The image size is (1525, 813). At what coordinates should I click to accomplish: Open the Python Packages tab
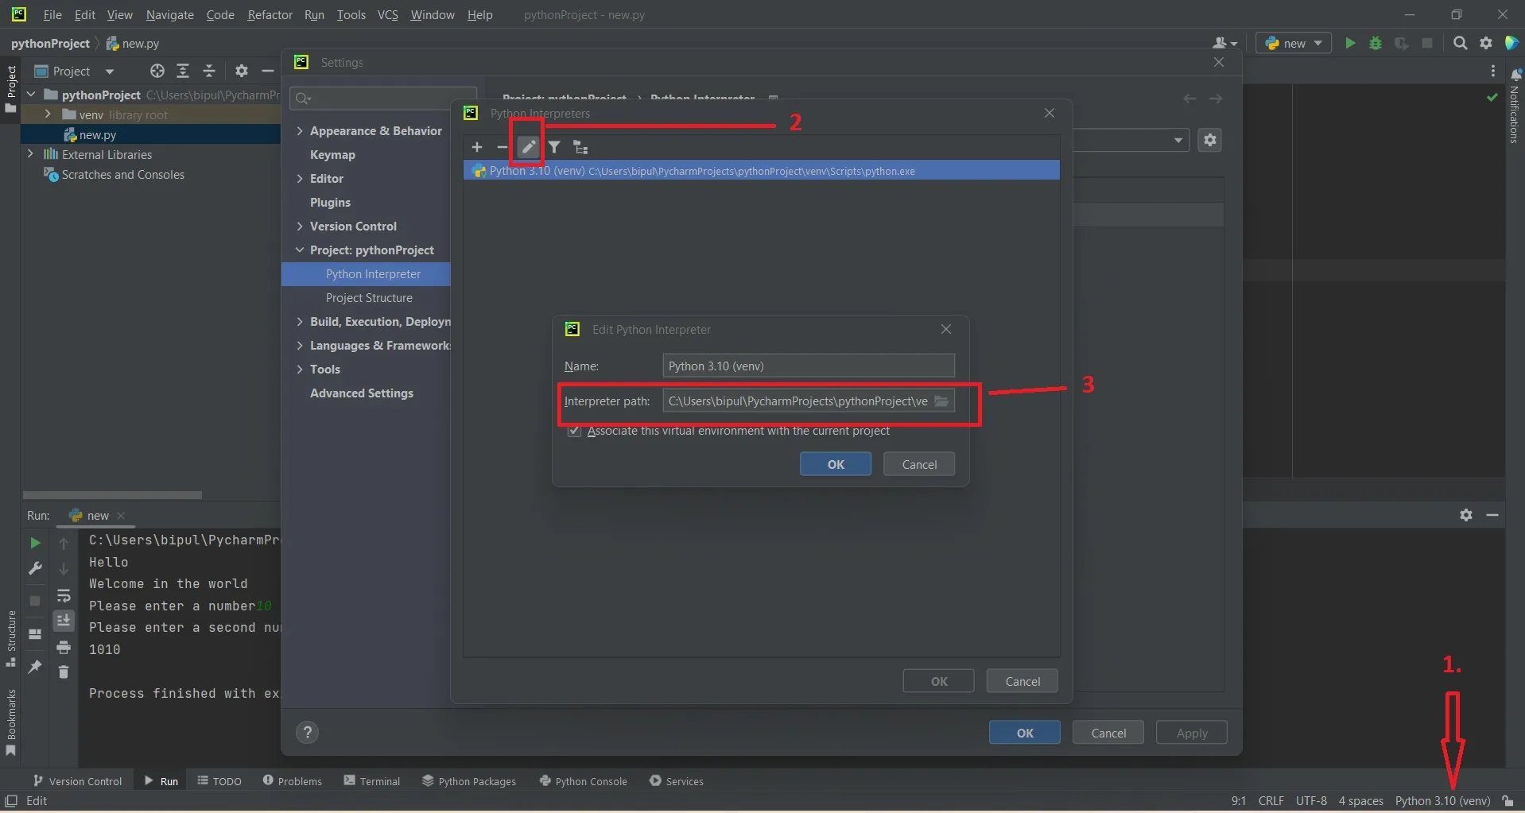469,781
